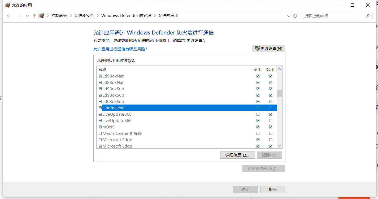Click the greyed 删除(M) button
The image size is (378, 199).
(269, 155)
